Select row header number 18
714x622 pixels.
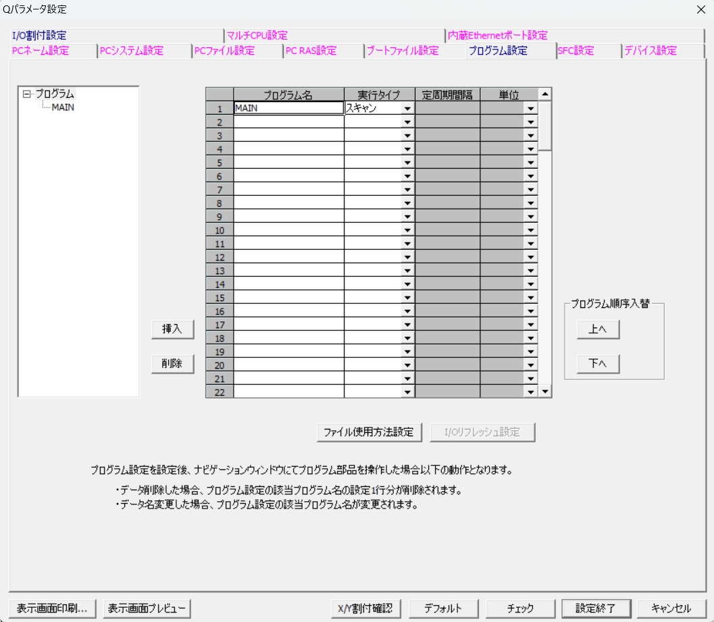click(220, 338)
